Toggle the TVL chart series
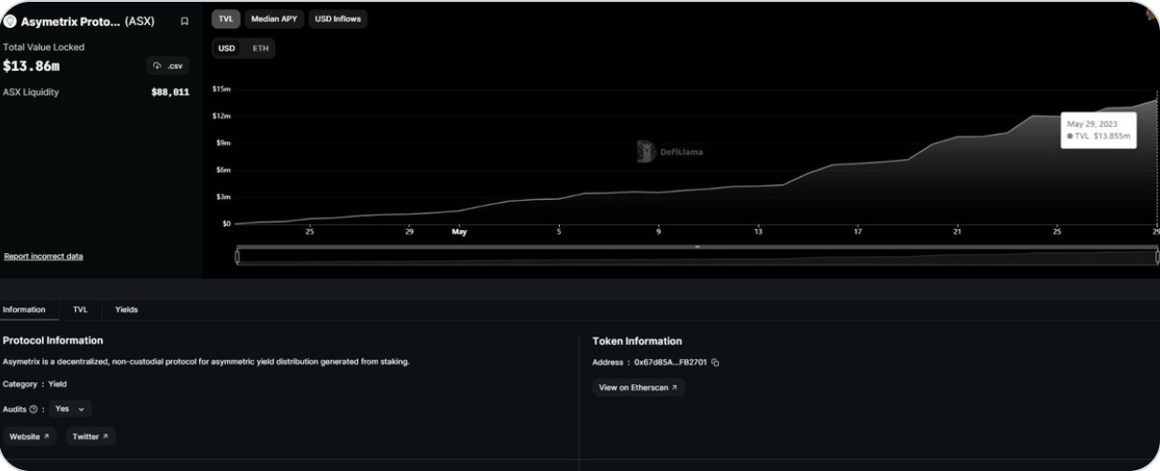Image resolution: width=1160 pixels, height=471 pixels. pyautogui.click(x=225, y=19)
